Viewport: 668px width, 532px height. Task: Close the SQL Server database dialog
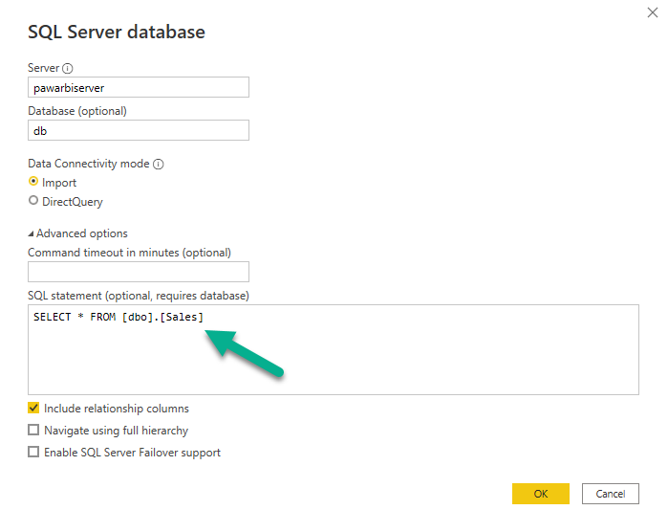pyautogui.click(x=653, y=12)
